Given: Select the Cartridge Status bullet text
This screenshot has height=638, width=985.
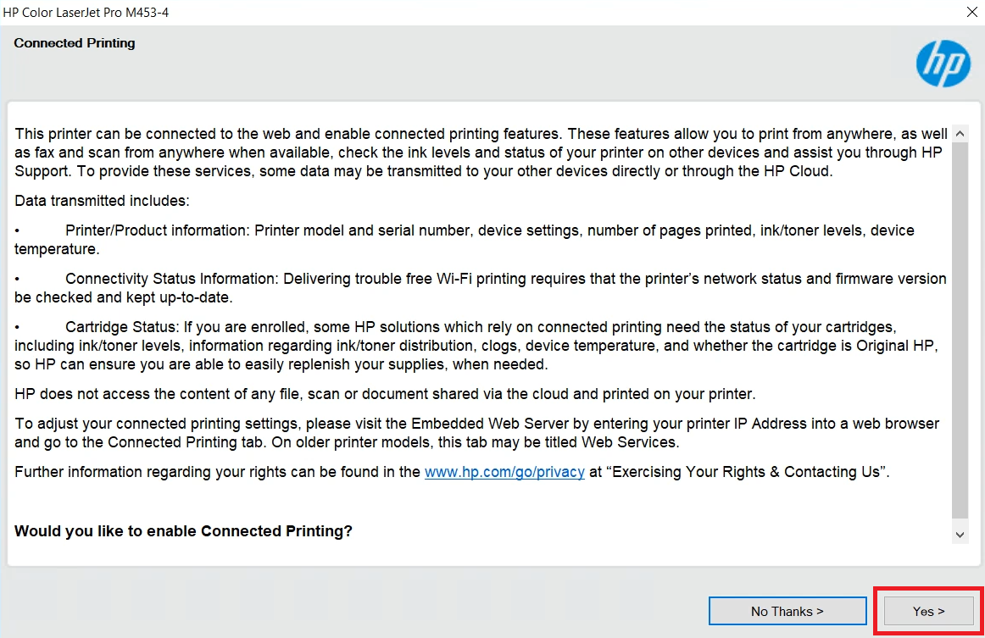Looking at the screenshot, I should 476,346.
